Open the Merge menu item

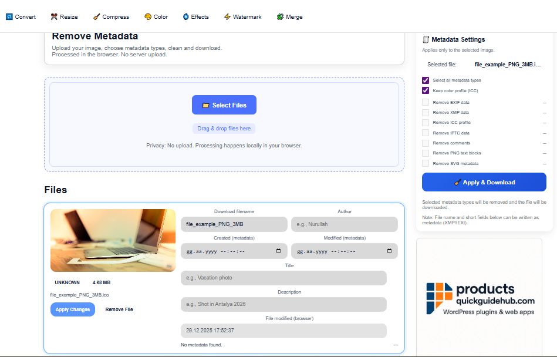[289, 16]
